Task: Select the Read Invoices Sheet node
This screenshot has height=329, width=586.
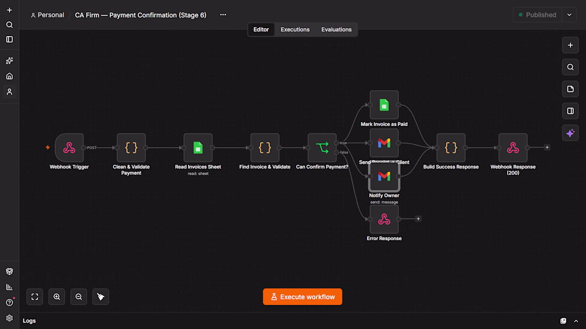Action: coord(198,148)
